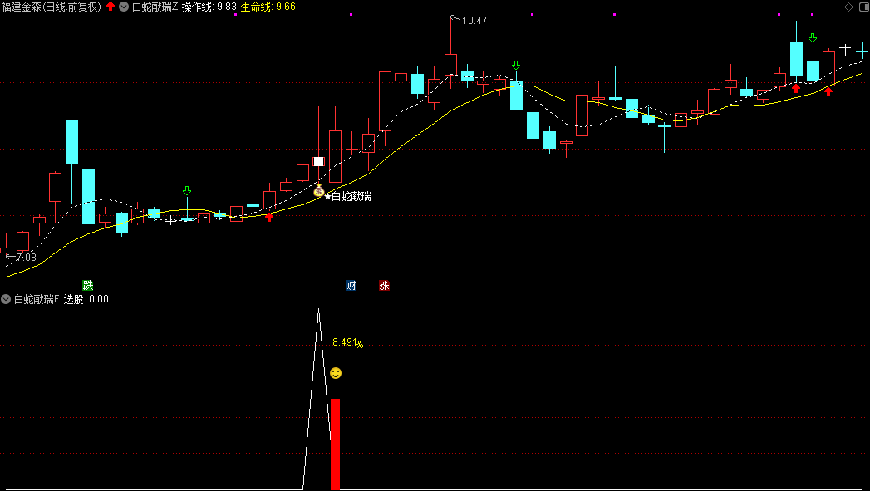The image size is (870, 491).
Task: Click the 生命线: 9.66 value
Action: pos(268,7)
